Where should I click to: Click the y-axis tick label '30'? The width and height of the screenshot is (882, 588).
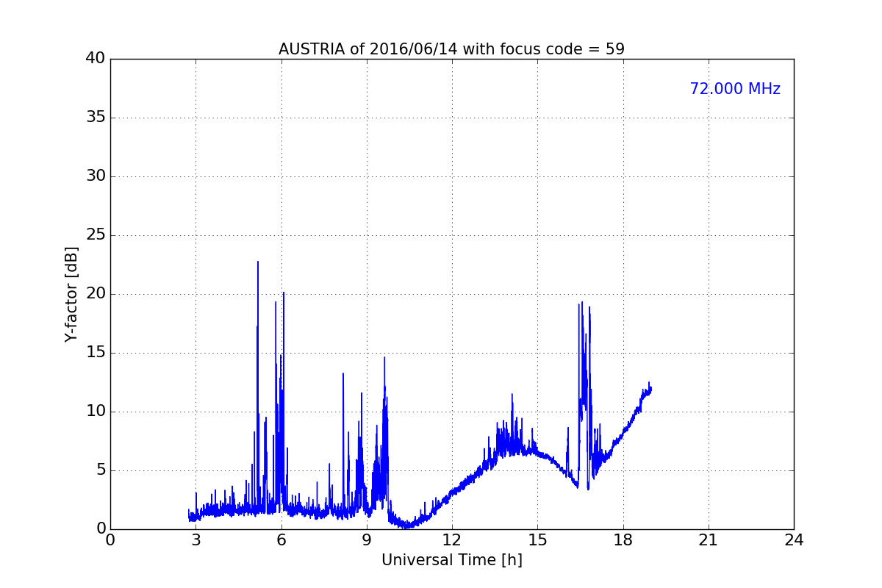96,176
